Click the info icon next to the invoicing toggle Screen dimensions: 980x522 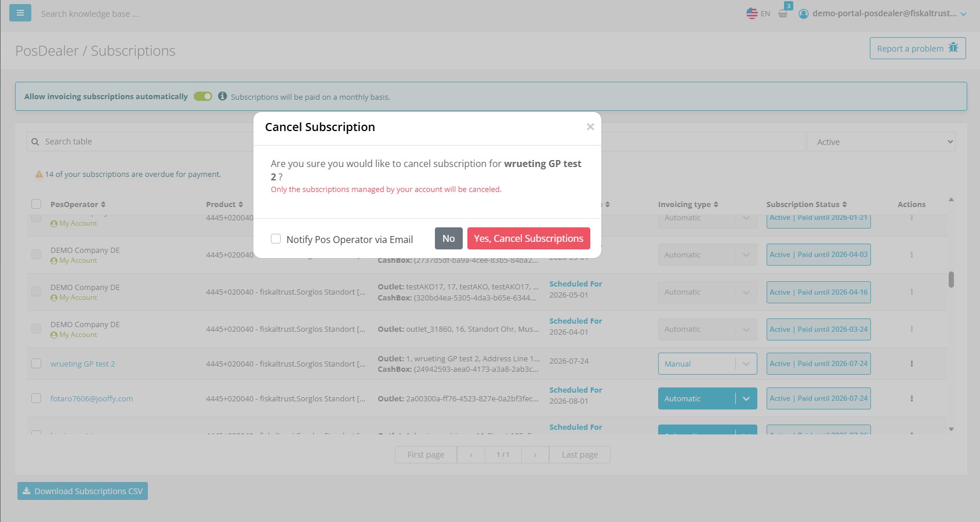(223, 96)
